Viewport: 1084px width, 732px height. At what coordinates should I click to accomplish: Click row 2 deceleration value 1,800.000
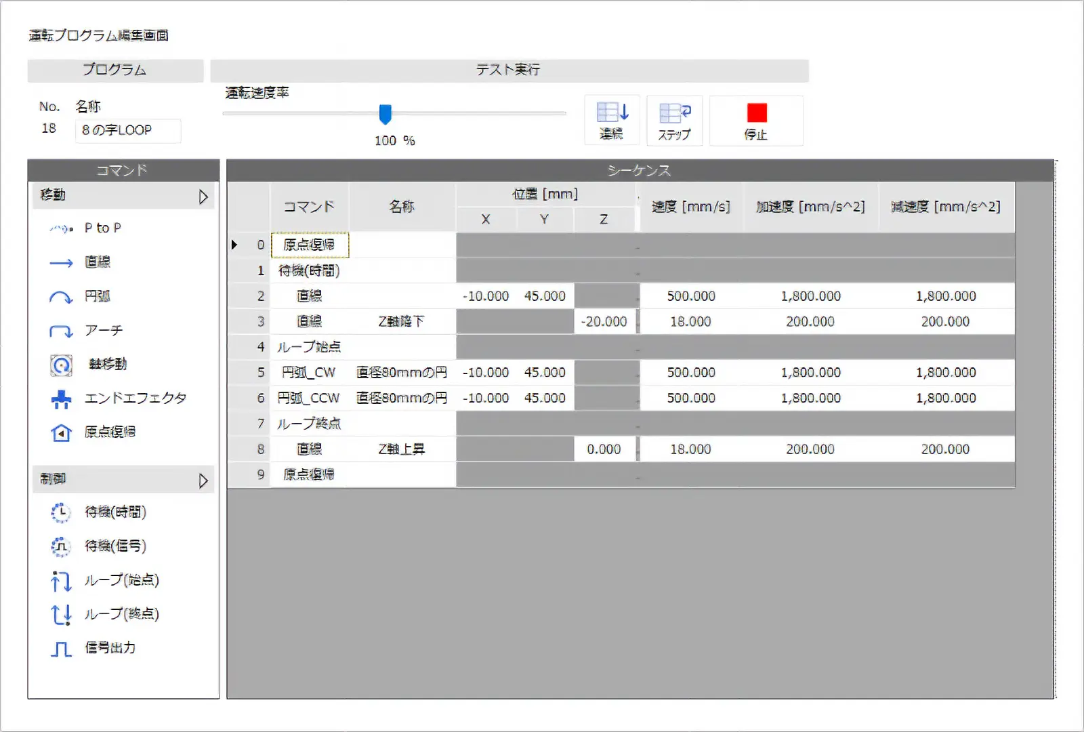[946, 296]
